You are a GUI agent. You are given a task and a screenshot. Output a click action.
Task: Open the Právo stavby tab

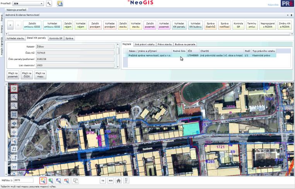pyautogui.click(x=165, y=44)
